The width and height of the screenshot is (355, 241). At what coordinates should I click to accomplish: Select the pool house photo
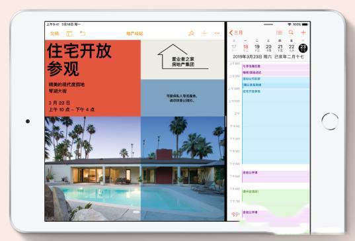point(134,169)
